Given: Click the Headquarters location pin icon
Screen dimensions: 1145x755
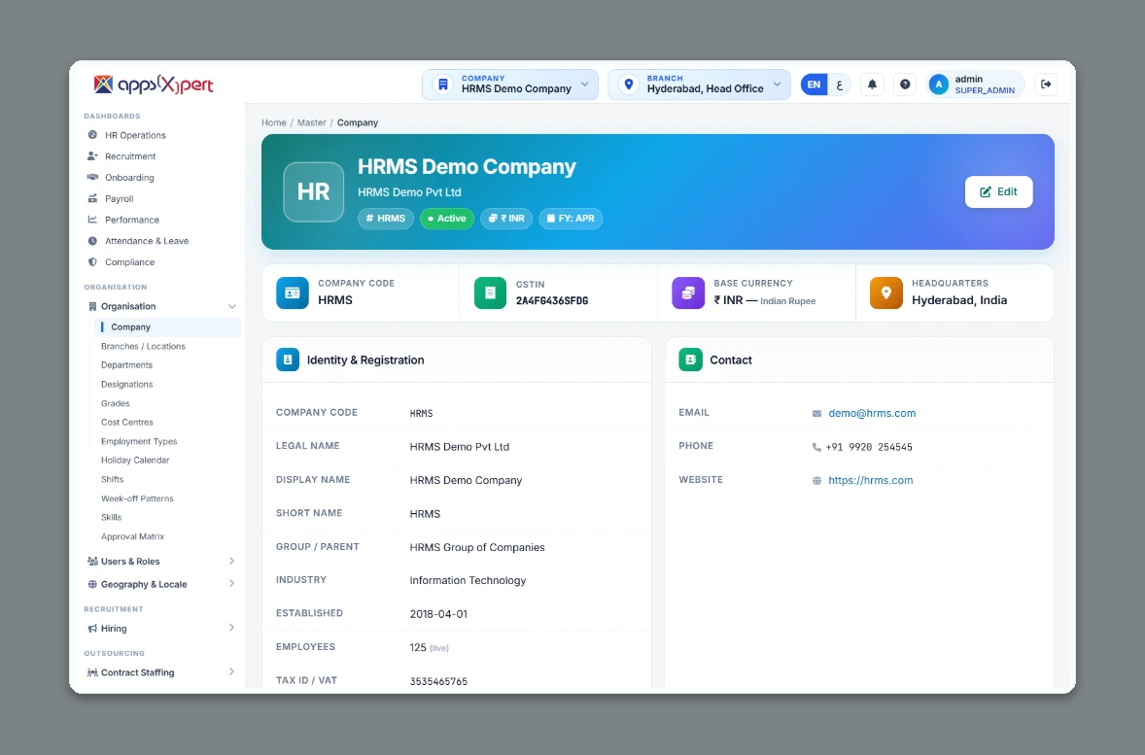Looking at the screenshot, I should [x=885, y=292].
